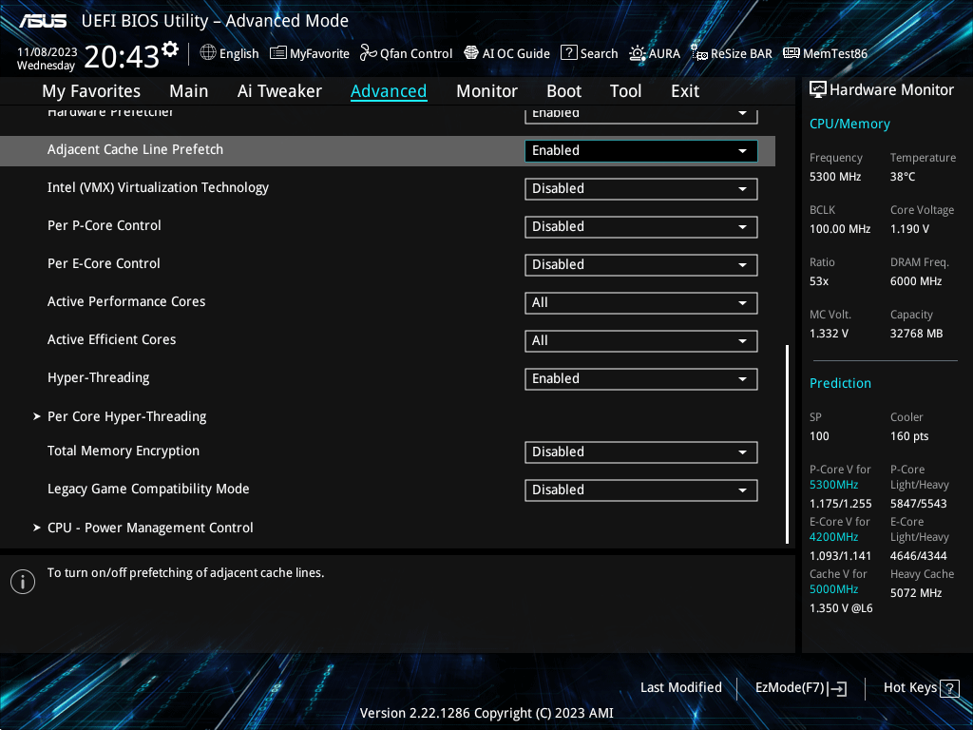The height and width of the screenshot is (730, 973).
Task: Click 5300MHz P-Core prediction value
Action: pos(833,485)
